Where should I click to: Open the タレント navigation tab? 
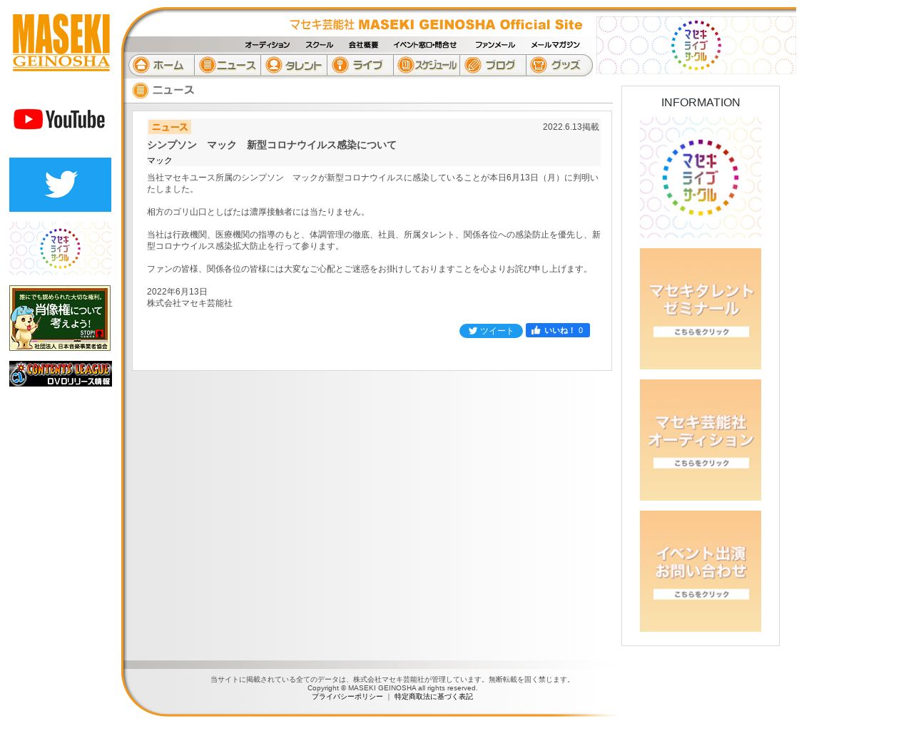(x=294, y=66)
